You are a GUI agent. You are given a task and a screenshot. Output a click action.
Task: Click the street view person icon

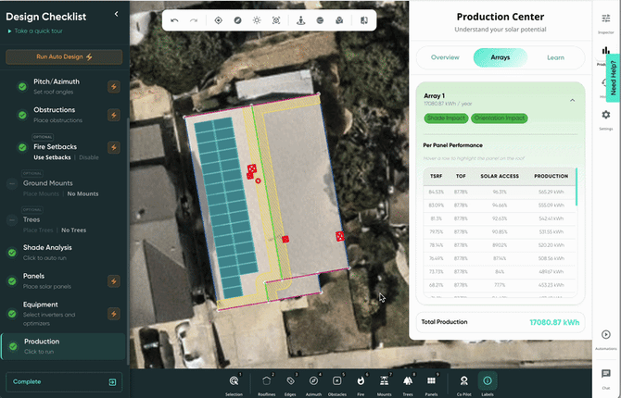(301, 20)
